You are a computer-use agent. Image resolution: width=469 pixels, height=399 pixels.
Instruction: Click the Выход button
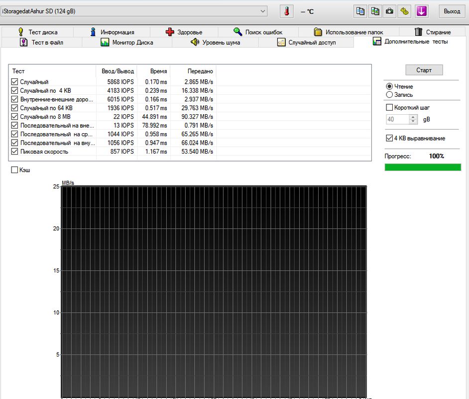[452, 11]
